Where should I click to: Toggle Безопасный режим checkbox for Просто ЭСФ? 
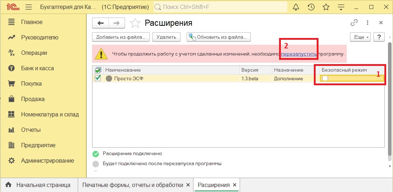click(x=325, y=78)
